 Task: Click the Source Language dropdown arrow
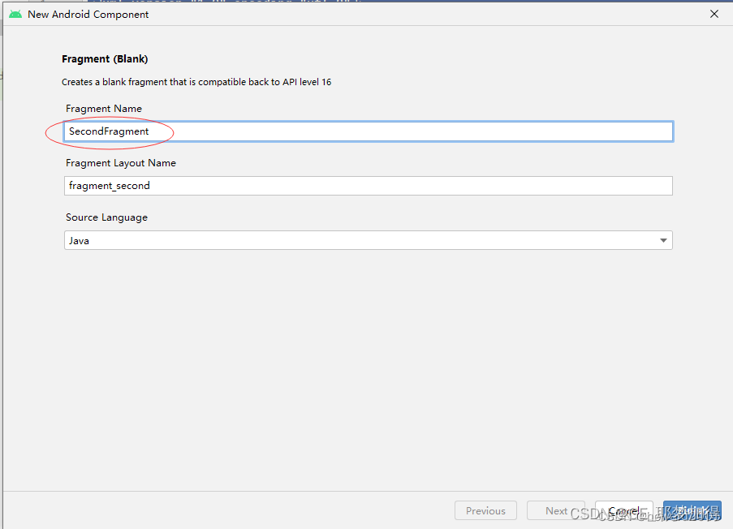point(663,240)
